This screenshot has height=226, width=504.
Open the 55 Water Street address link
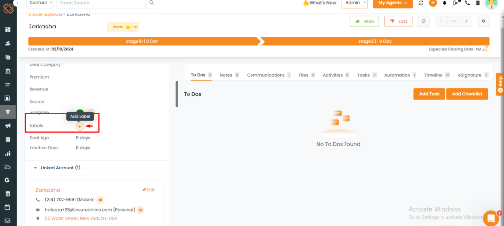(81, 218)
